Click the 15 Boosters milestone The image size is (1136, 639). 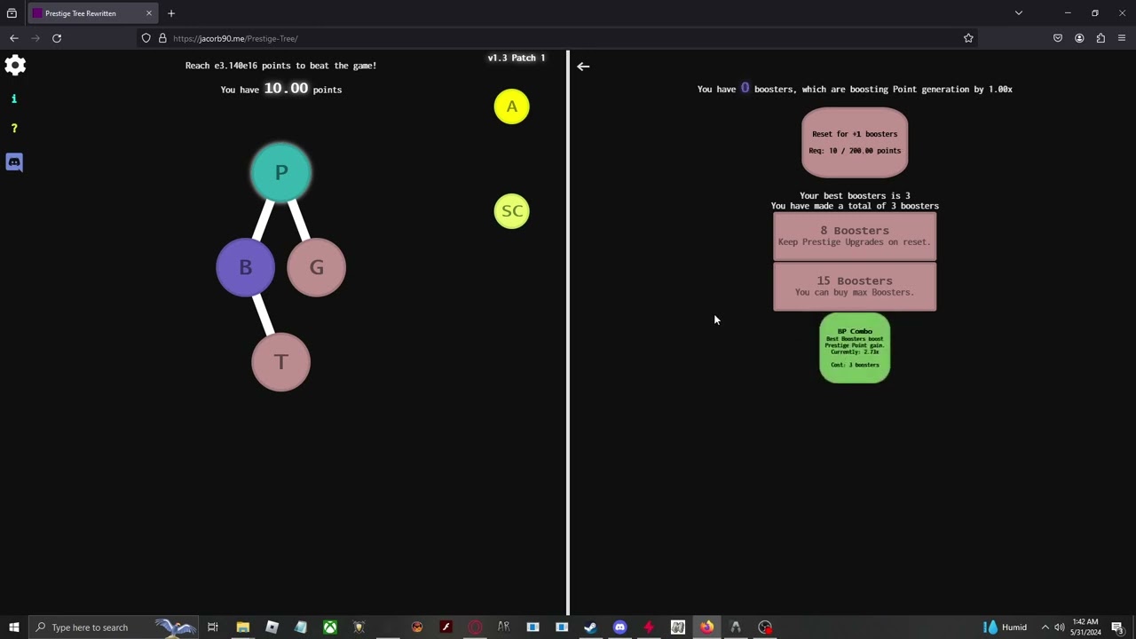click(855, 287)
